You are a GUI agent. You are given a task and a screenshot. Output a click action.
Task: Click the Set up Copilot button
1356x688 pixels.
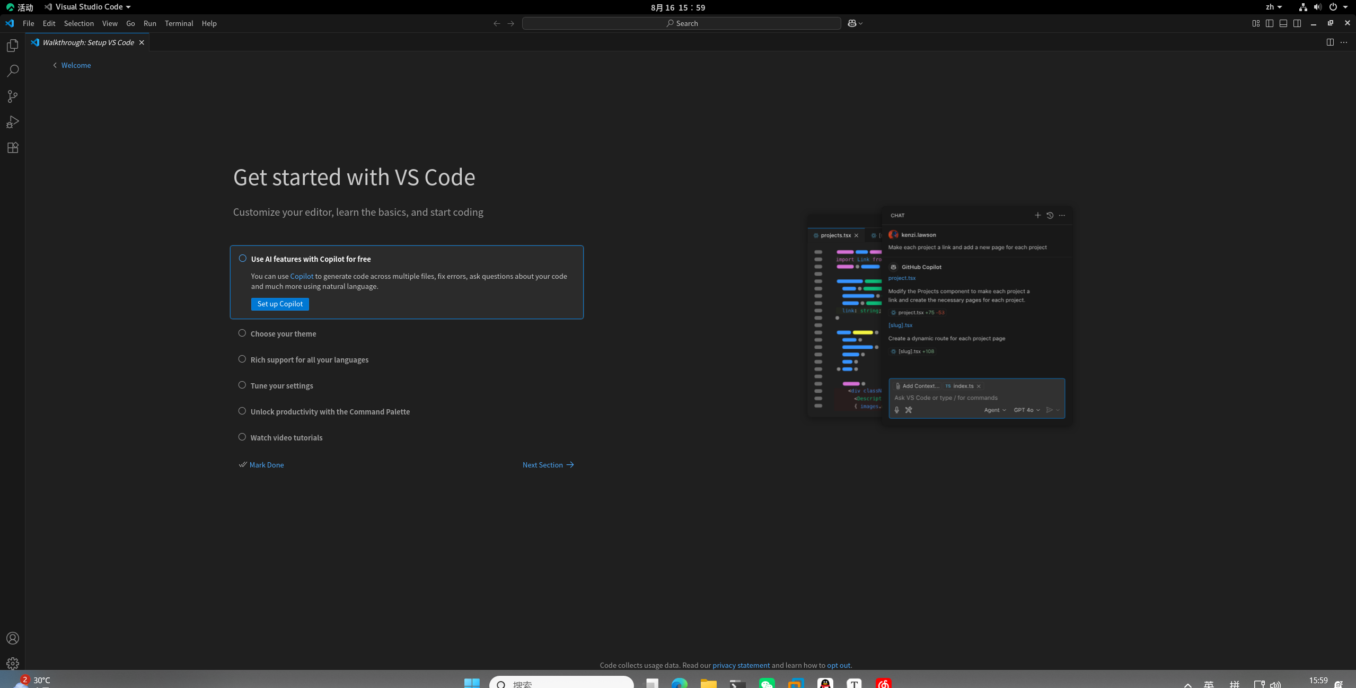tap(279, 304)
